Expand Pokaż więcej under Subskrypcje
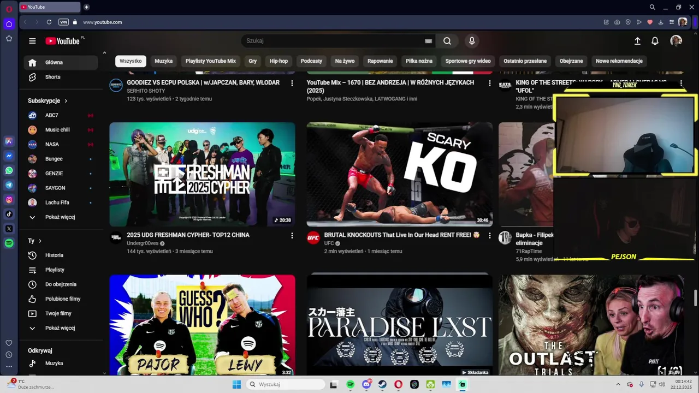This screenshot has height=393, width=699. point(60,217)
